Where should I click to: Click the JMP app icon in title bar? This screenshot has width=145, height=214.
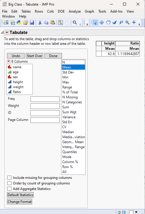tap(4, 4)
